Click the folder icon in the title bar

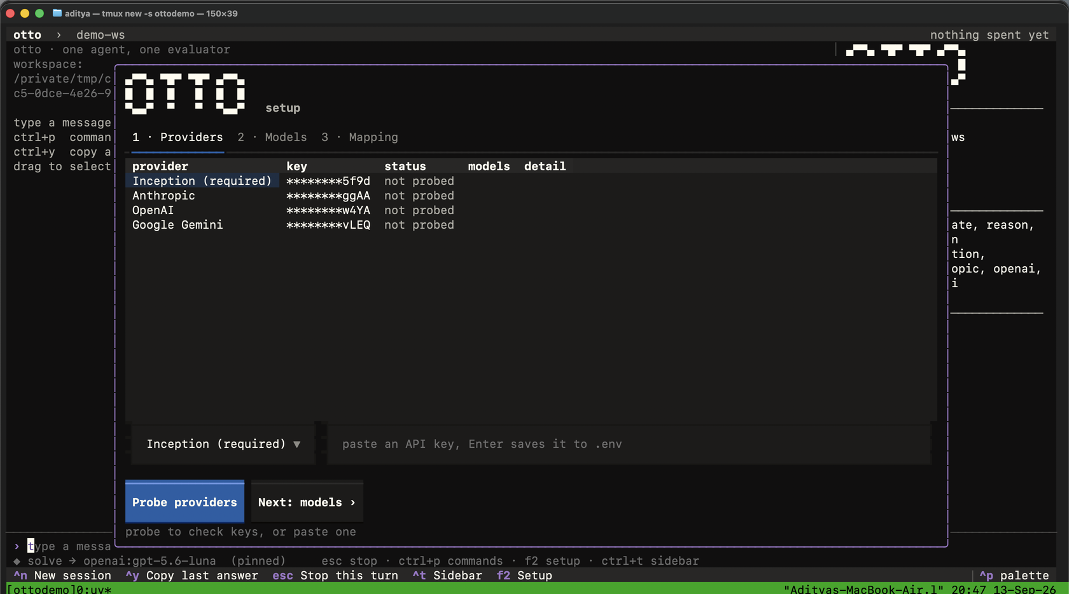[57, 13]
